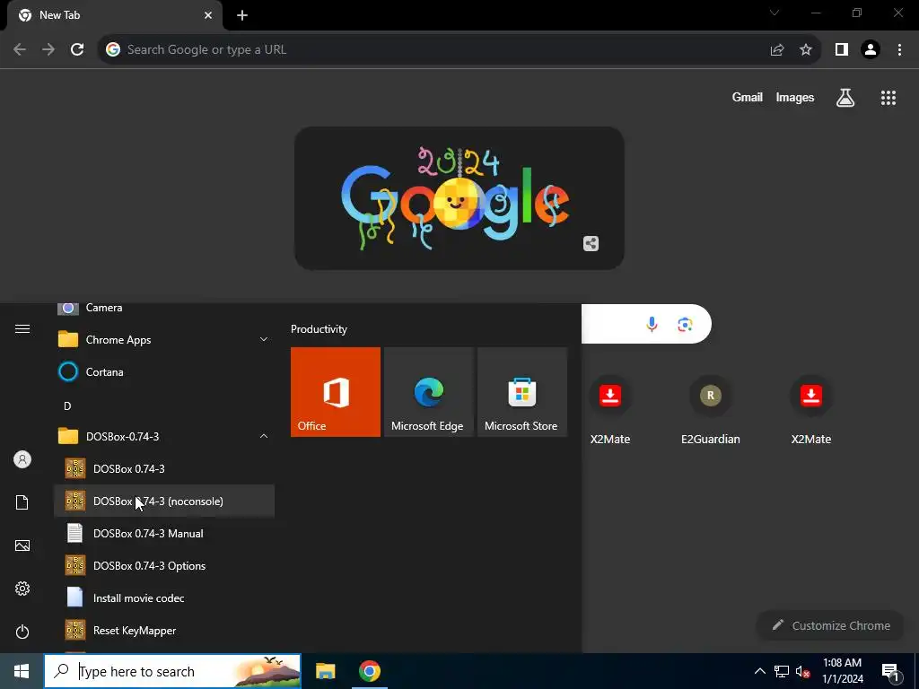Screen dimensions: 919x689
Task: Close the New Tab tab
Action: [208, 16]
